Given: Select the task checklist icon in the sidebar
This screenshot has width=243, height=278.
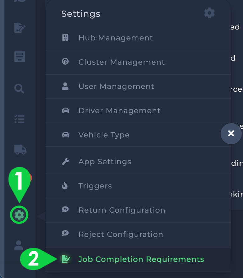Looking at the screenshot, I should [x=19, y=119].
